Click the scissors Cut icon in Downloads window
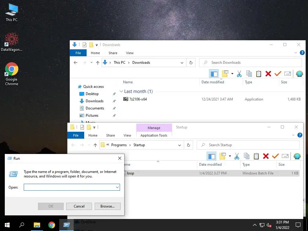The height and width of the screenshot is (231, 308). pyautogui.click(x=239, y=74)
